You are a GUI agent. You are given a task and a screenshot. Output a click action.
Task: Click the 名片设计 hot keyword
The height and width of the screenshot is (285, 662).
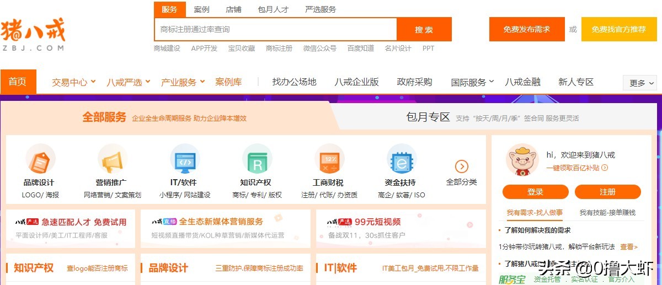398,49
